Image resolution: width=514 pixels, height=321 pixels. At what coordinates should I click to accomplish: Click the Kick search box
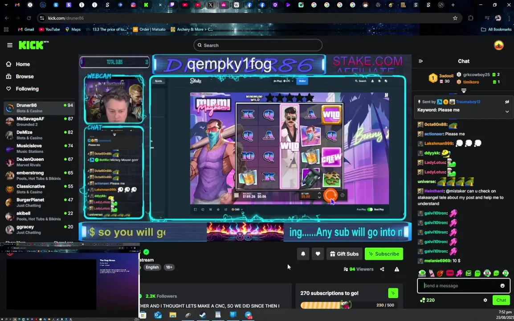coord(257,45)
